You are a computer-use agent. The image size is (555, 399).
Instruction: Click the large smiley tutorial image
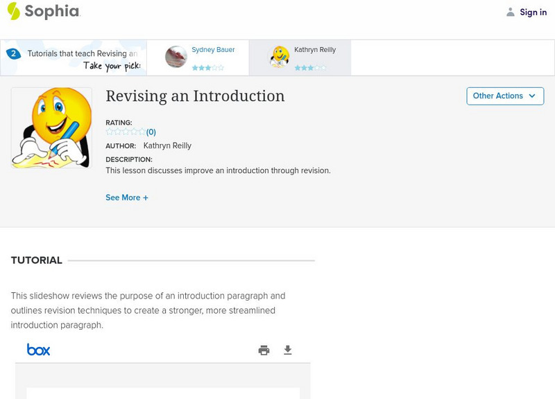tap(51, 127)
